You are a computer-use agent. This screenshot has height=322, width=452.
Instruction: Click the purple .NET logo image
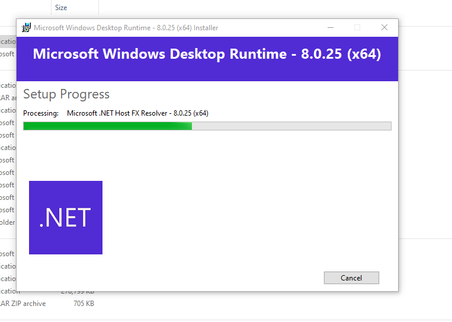tap(66, 218)
